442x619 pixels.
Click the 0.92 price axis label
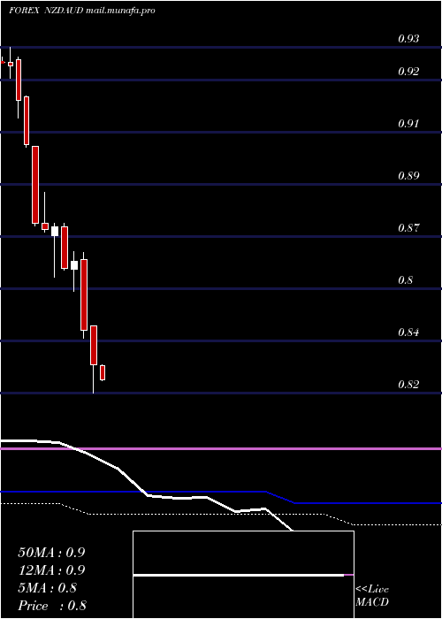pyautogui.click(x=408, y=72)
